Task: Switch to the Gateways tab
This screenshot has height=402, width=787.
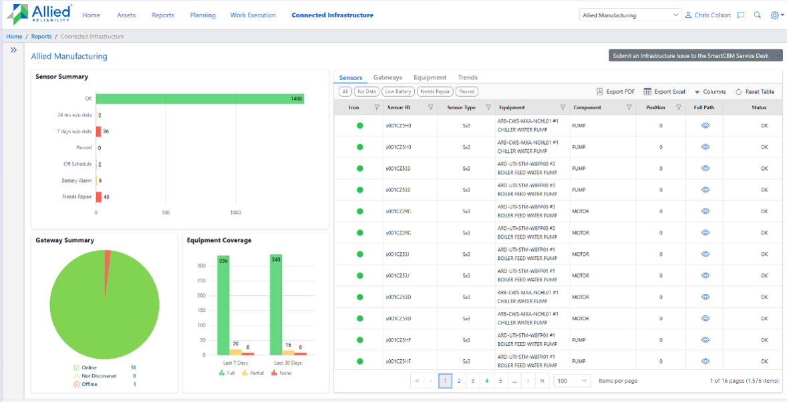Action: 387,77
